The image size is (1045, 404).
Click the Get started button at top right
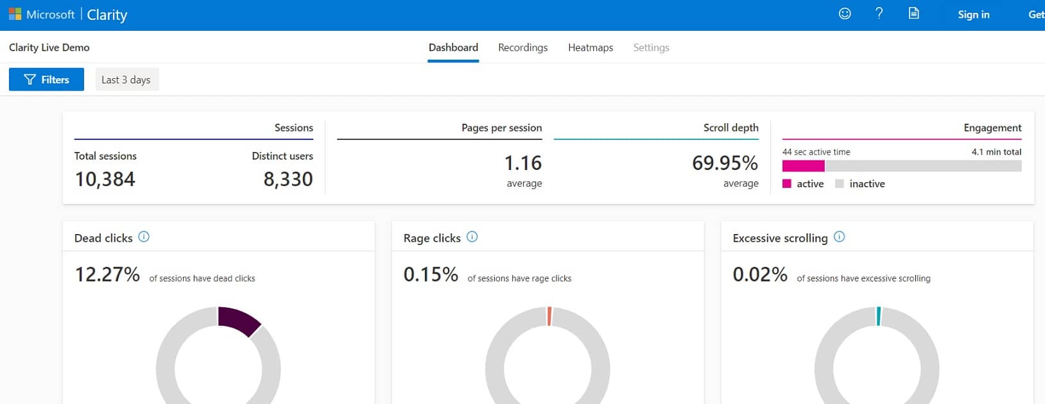point(1036,15)
